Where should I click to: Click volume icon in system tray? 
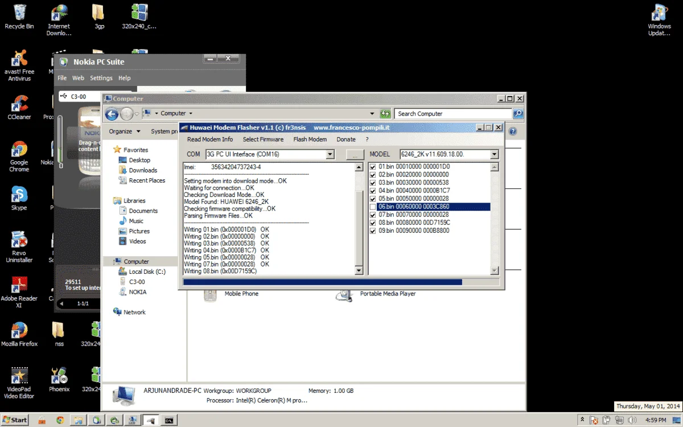tap(633, 420)
